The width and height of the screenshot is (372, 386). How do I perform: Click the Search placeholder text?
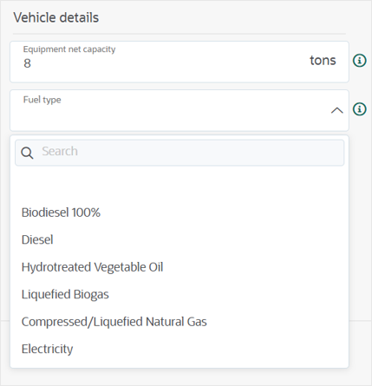[60, 151]
